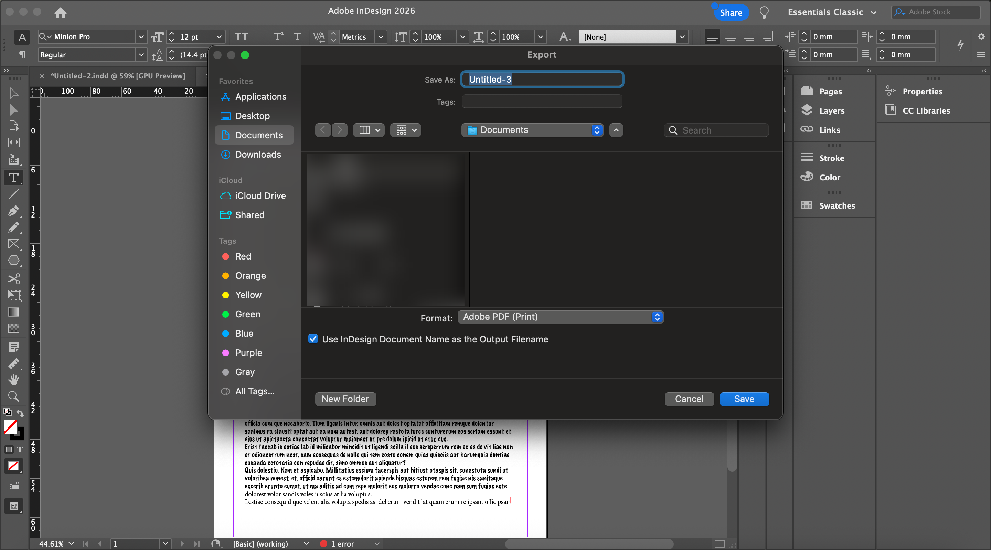Select the Zoom tool magnifier

13,396
